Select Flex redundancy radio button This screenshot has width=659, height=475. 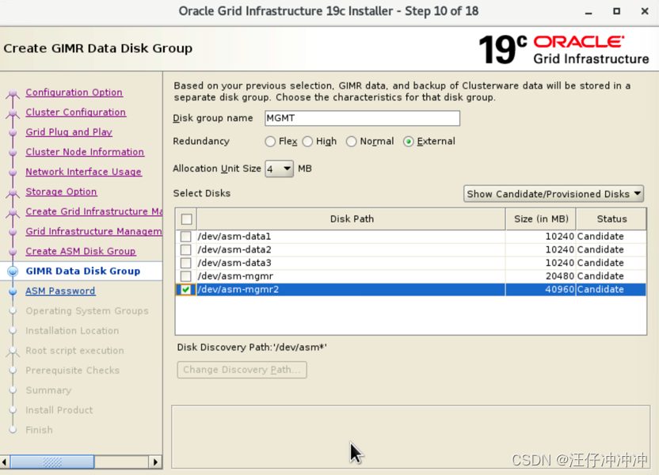coord(270,142)
